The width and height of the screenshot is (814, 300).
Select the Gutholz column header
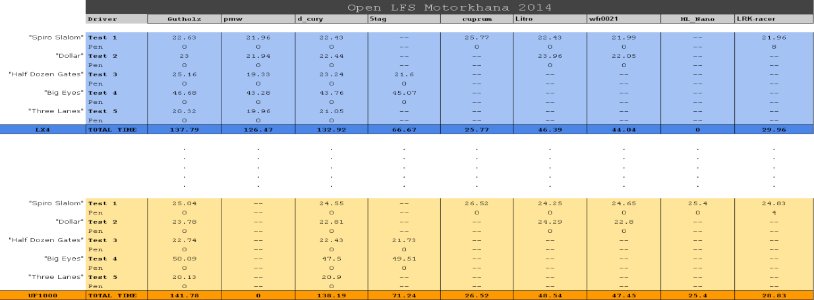184,19
